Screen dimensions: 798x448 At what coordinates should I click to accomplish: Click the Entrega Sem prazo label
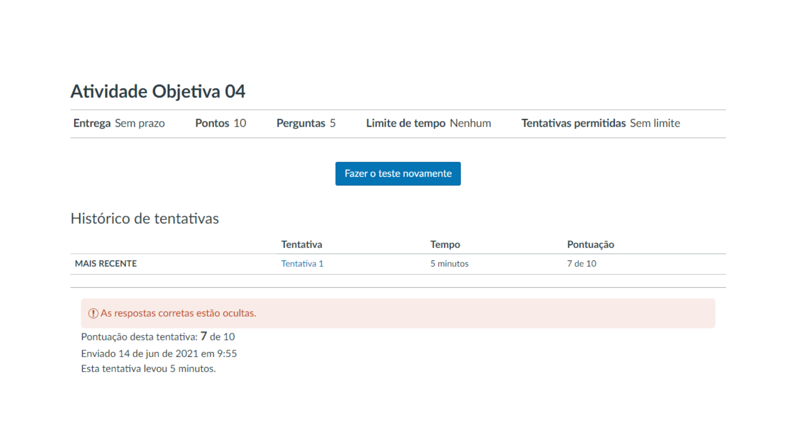click(x=119, y=123)
